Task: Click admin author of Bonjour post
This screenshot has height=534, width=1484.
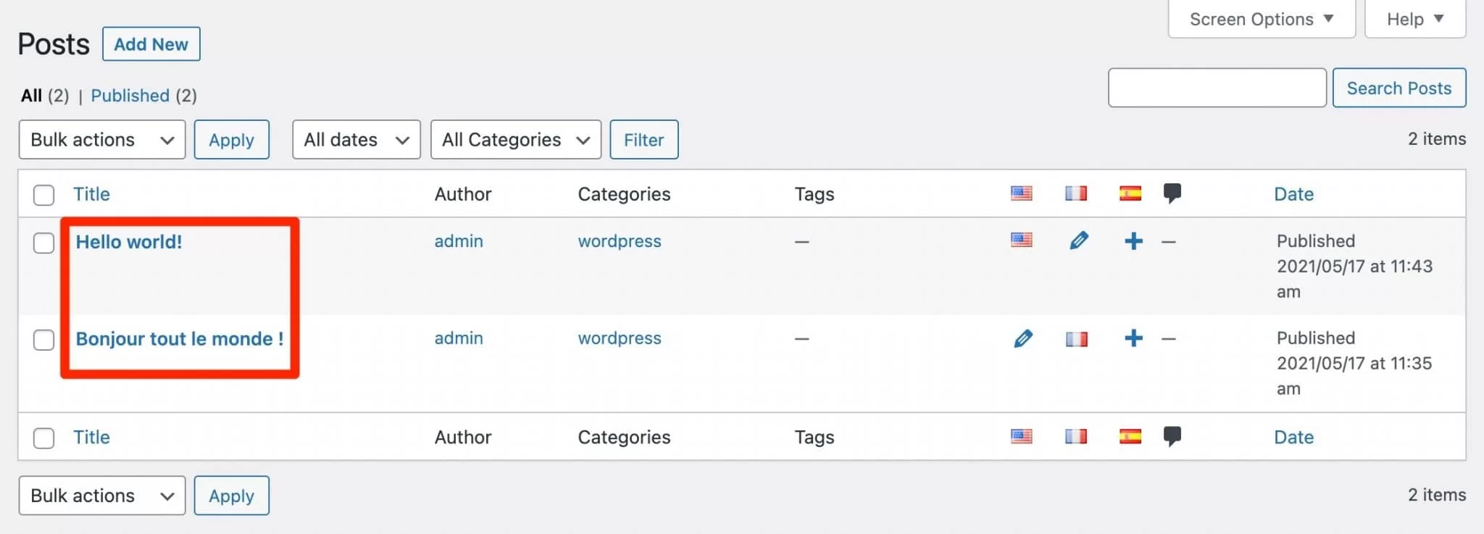Action: click(x=459, y=338)
